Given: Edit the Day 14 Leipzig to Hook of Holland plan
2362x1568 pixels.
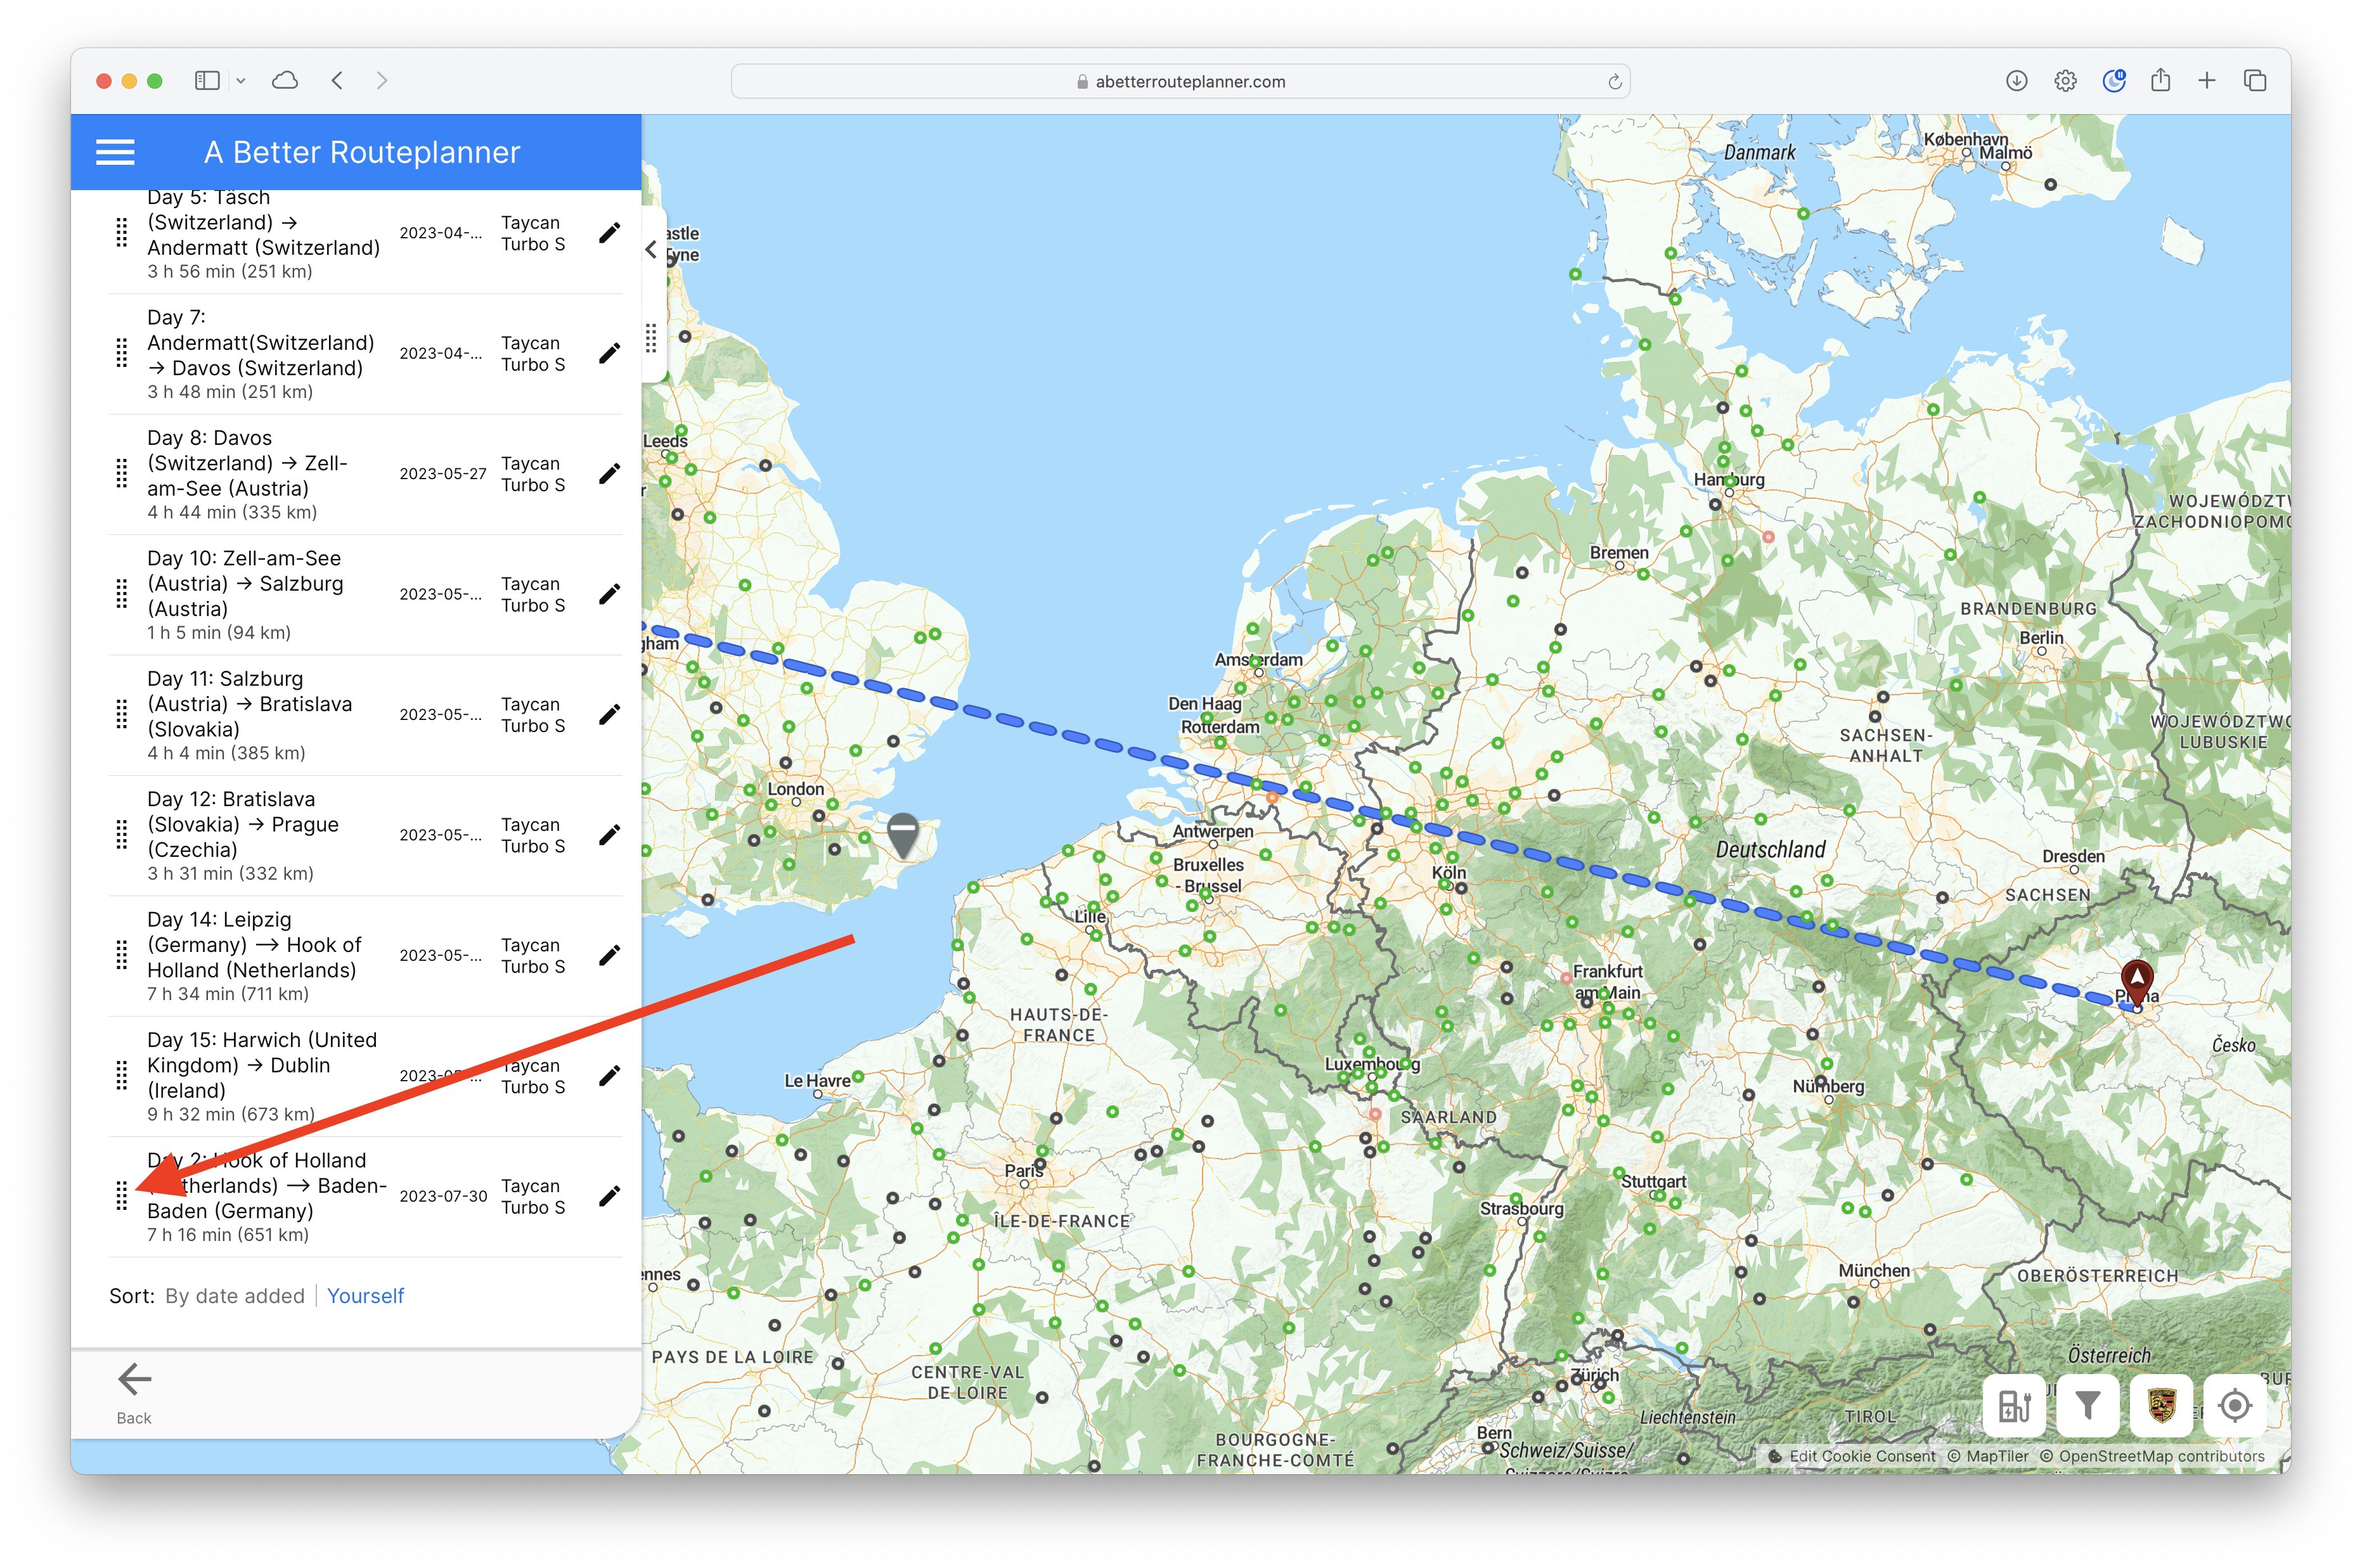Looking at the screenshot, I should (609, 956).
